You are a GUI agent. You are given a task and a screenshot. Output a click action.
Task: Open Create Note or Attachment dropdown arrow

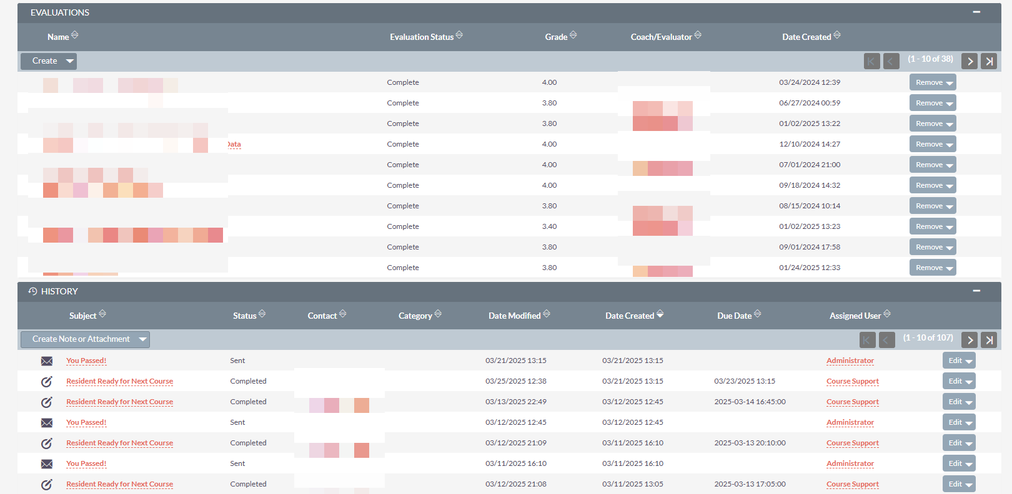tap(142, 339)
